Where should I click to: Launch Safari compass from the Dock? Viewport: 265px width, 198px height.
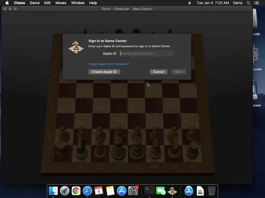pos(87,191)
